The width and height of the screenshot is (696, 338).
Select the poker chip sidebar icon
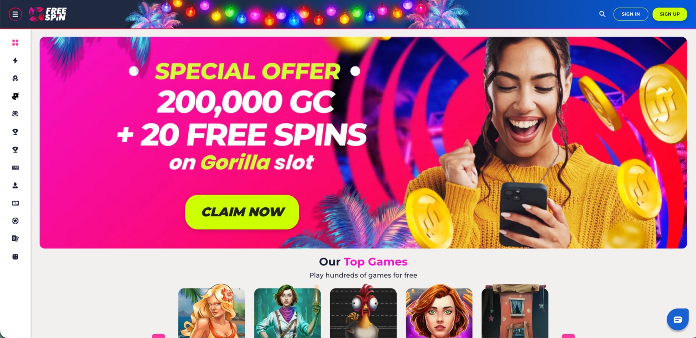click(15, 221)
